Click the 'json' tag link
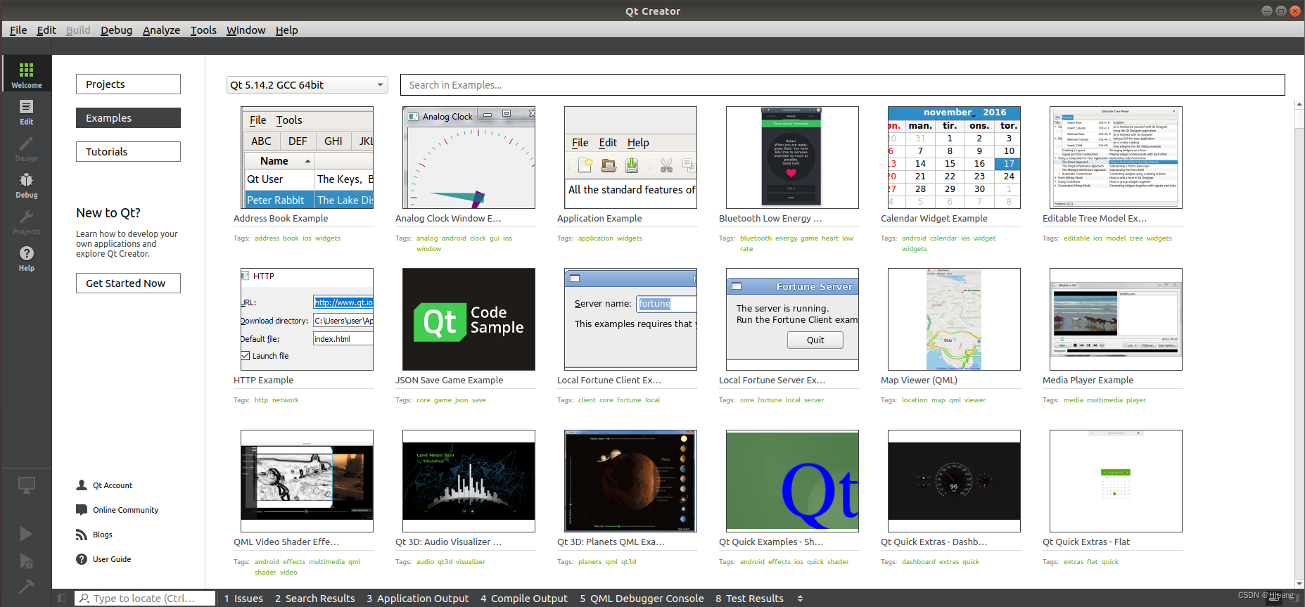 pos(461,400)
